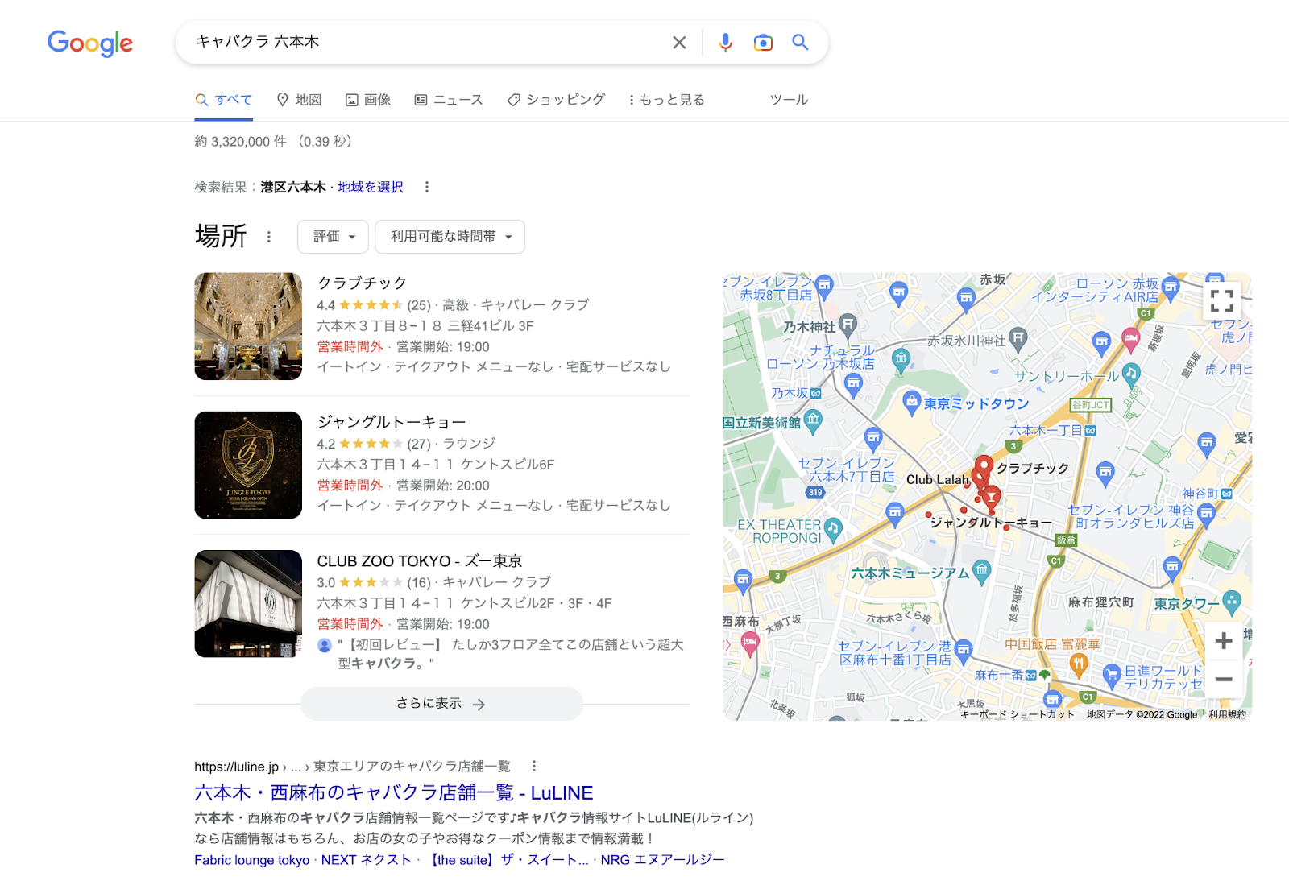Screen dimensions: 1289x881
Task: Open the three-dot menu beside luline.jp result
Action: [533, 767]
